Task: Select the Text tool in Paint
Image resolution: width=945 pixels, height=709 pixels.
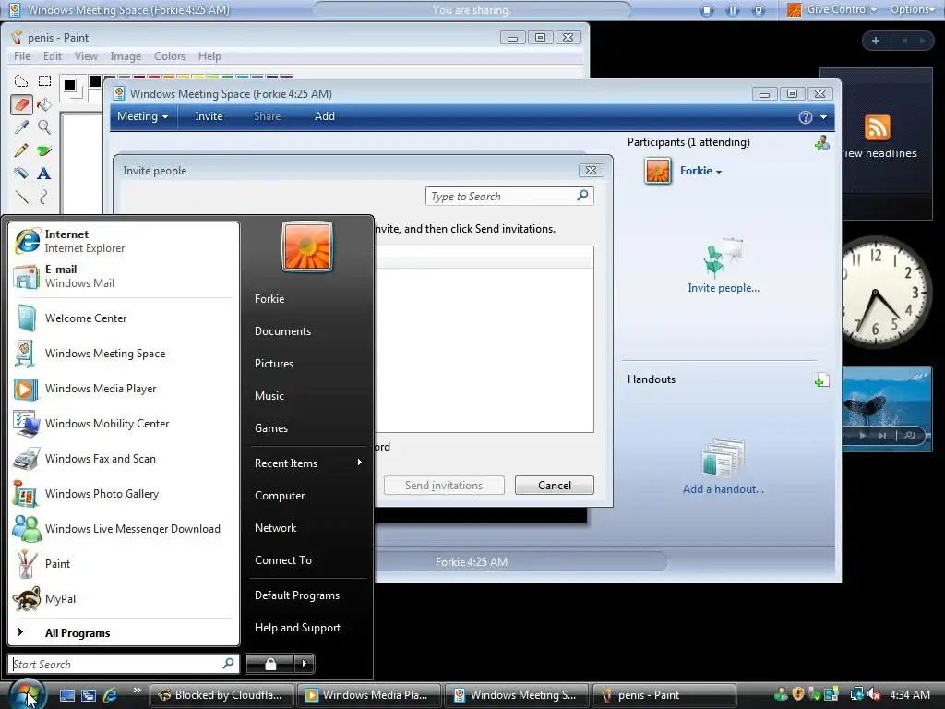Action: point(44,174)
